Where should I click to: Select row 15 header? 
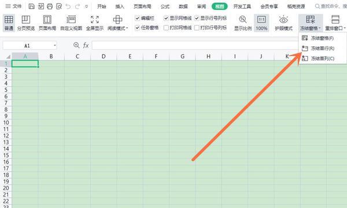point(6,155)
